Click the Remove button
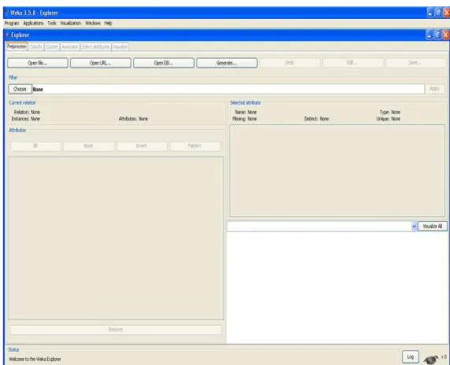Viewport: 450px width, 365px height. tap(116, 330)
